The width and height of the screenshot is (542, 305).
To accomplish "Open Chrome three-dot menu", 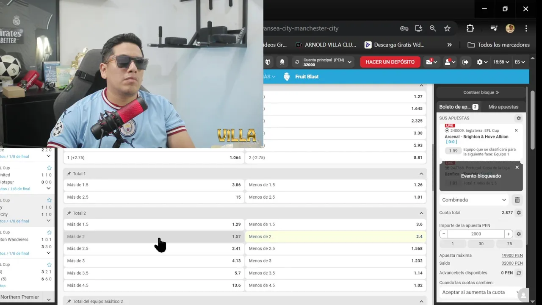I will 526,28.
